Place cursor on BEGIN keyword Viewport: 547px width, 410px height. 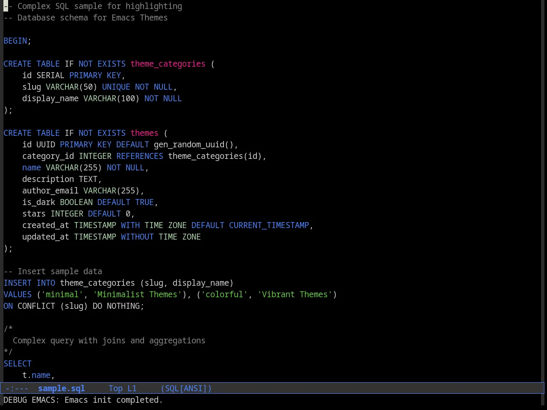point(15,41)
